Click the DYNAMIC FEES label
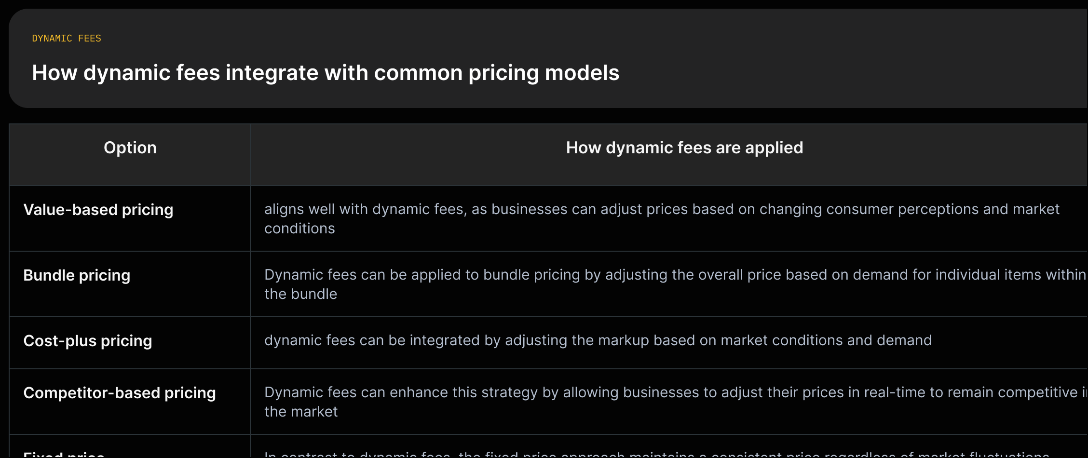 pyautogui.click(x=67, y=38)
